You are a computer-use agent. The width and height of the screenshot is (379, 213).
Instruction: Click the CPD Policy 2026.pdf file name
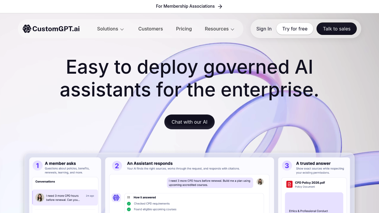coord(310,183)
